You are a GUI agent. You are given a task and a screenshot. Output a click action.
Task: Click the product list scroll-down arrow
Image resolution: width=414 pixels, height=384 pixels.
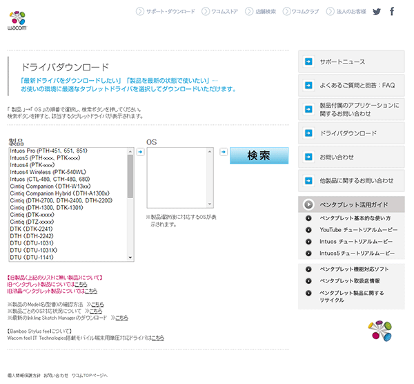coord(130,258)
